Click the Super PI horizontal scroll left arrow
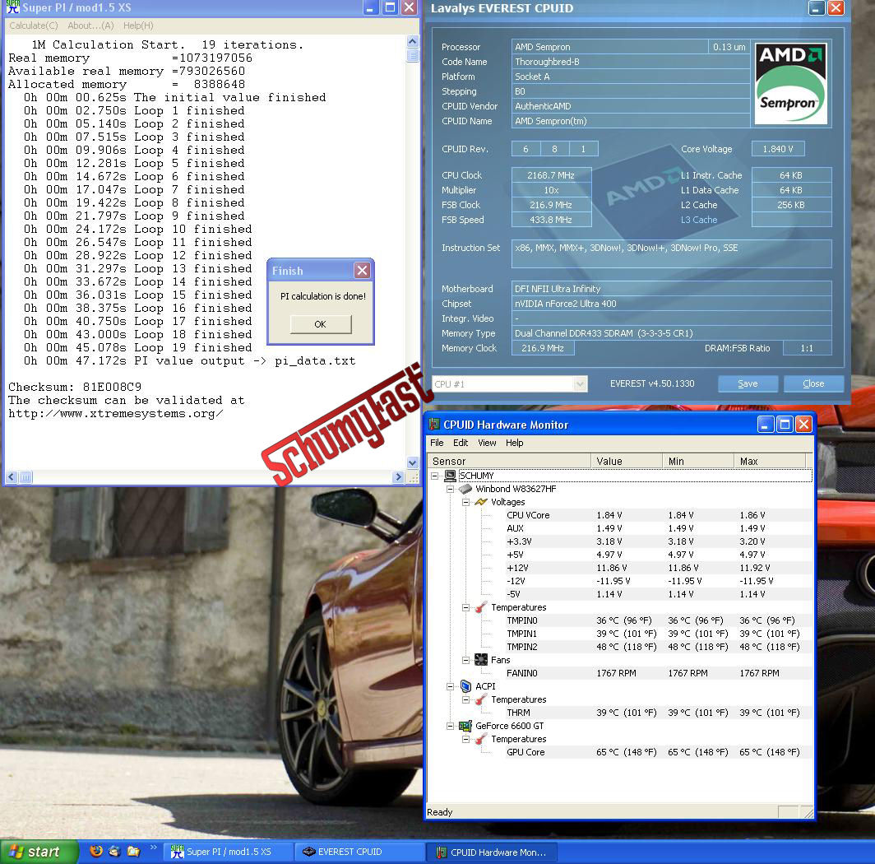 point(12,477)
